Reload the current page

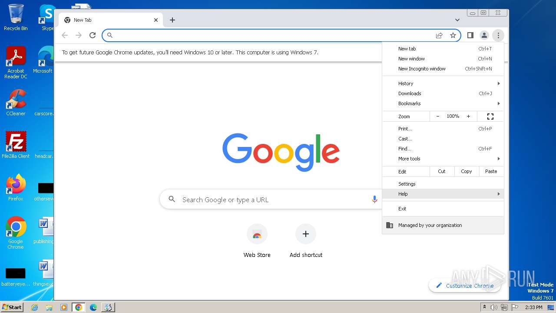pyautogui.click(x=93, y=35)
